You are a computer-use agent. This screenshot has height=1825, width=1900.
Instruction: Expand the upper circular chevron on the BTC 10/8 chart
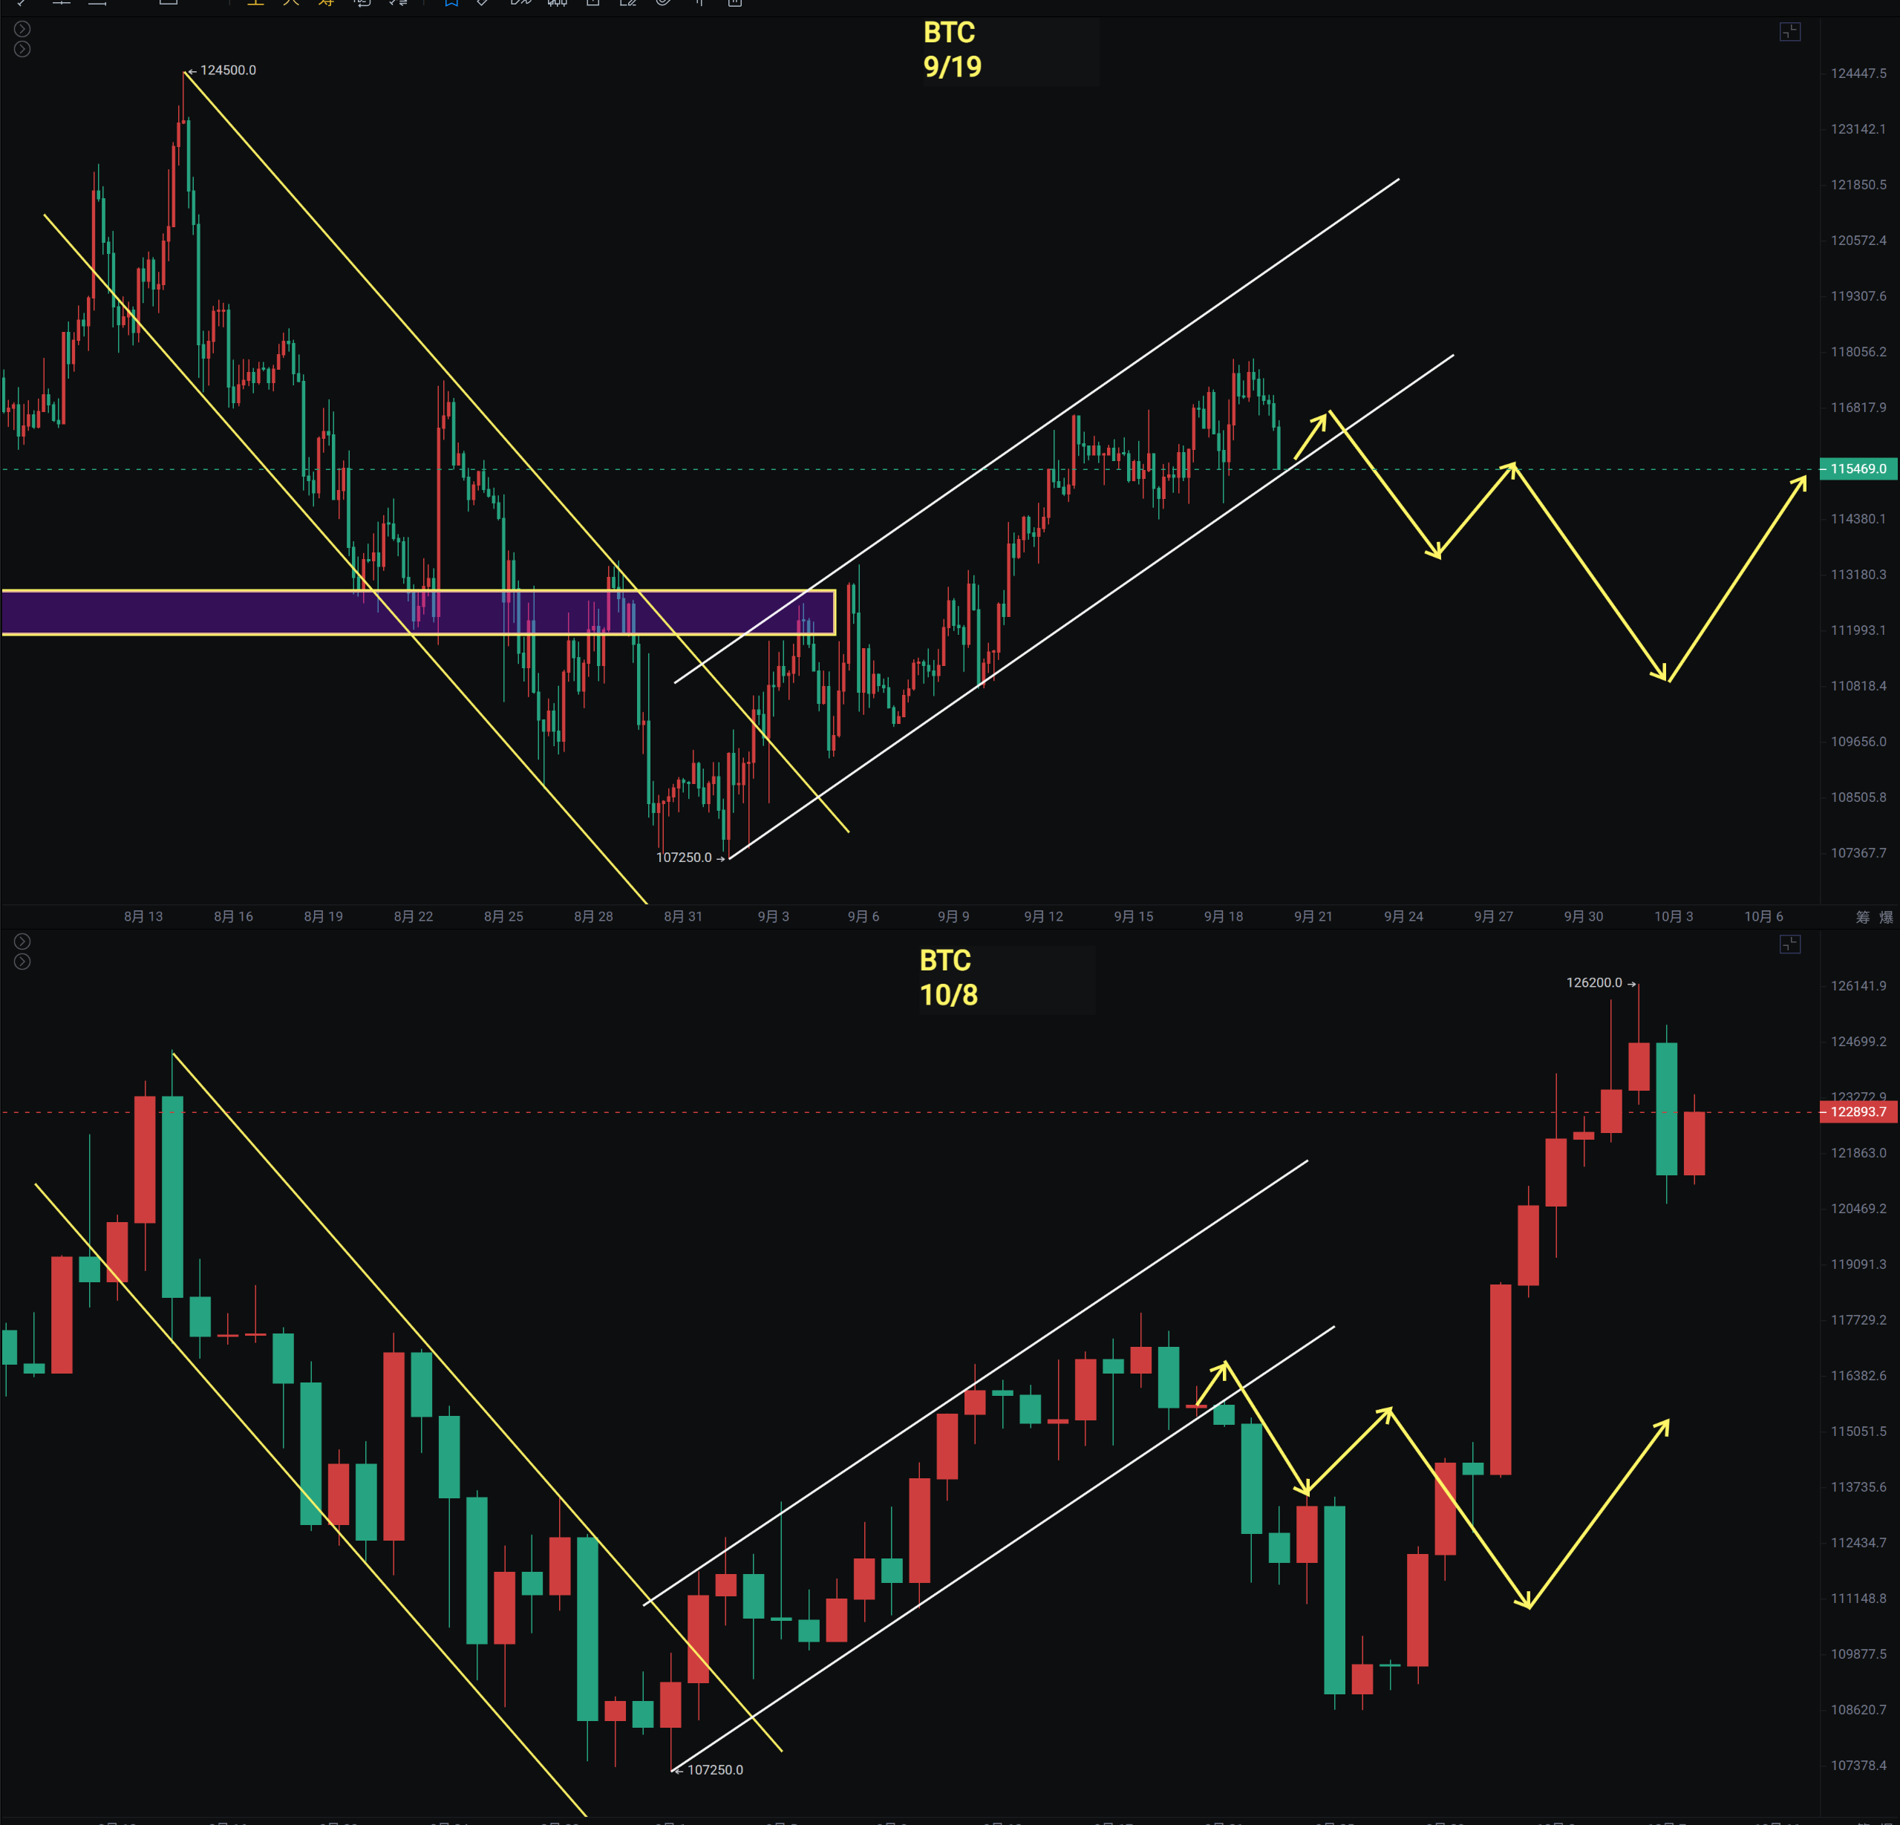[22, 941]
